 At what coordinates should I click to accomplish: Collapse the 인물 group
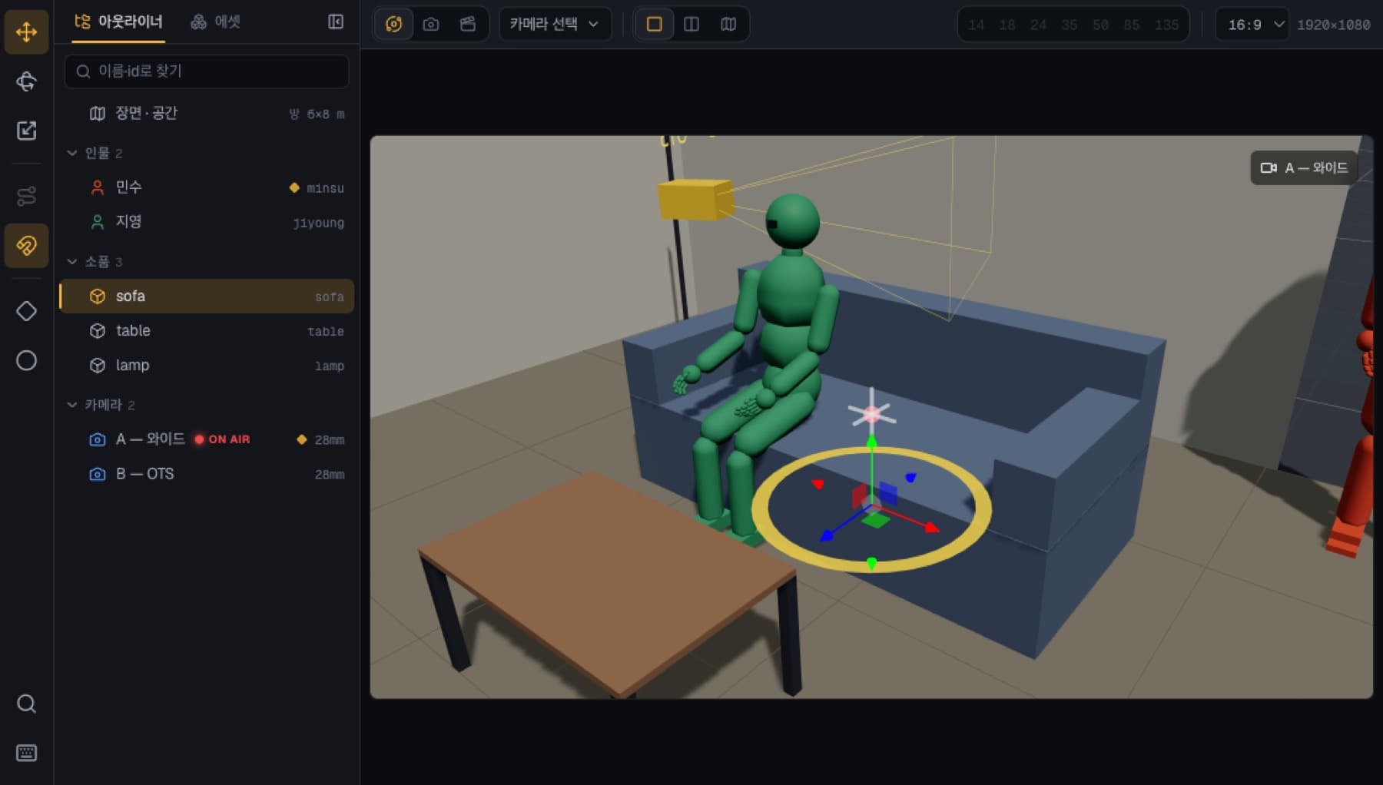tap(72, 153)
